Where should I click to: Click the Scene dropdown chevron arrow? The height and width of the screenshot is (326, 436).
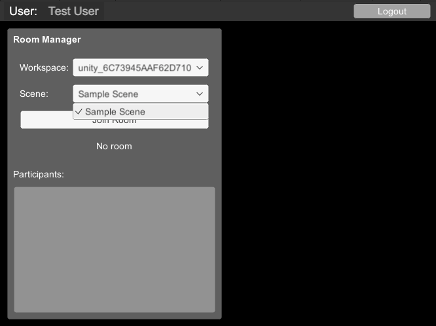point(200,94)
